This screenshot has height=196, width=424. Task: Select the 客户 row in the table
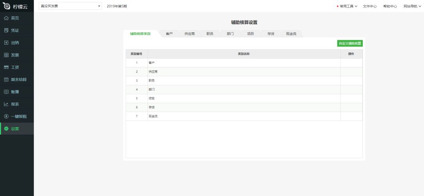[x=244, y=63]
